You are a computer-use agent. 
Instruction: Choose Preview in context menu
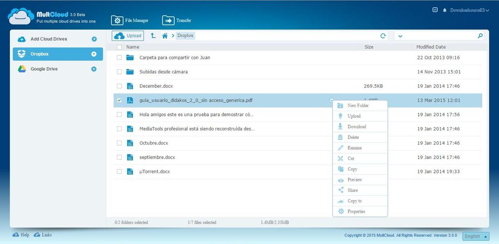tap(360, 180)
